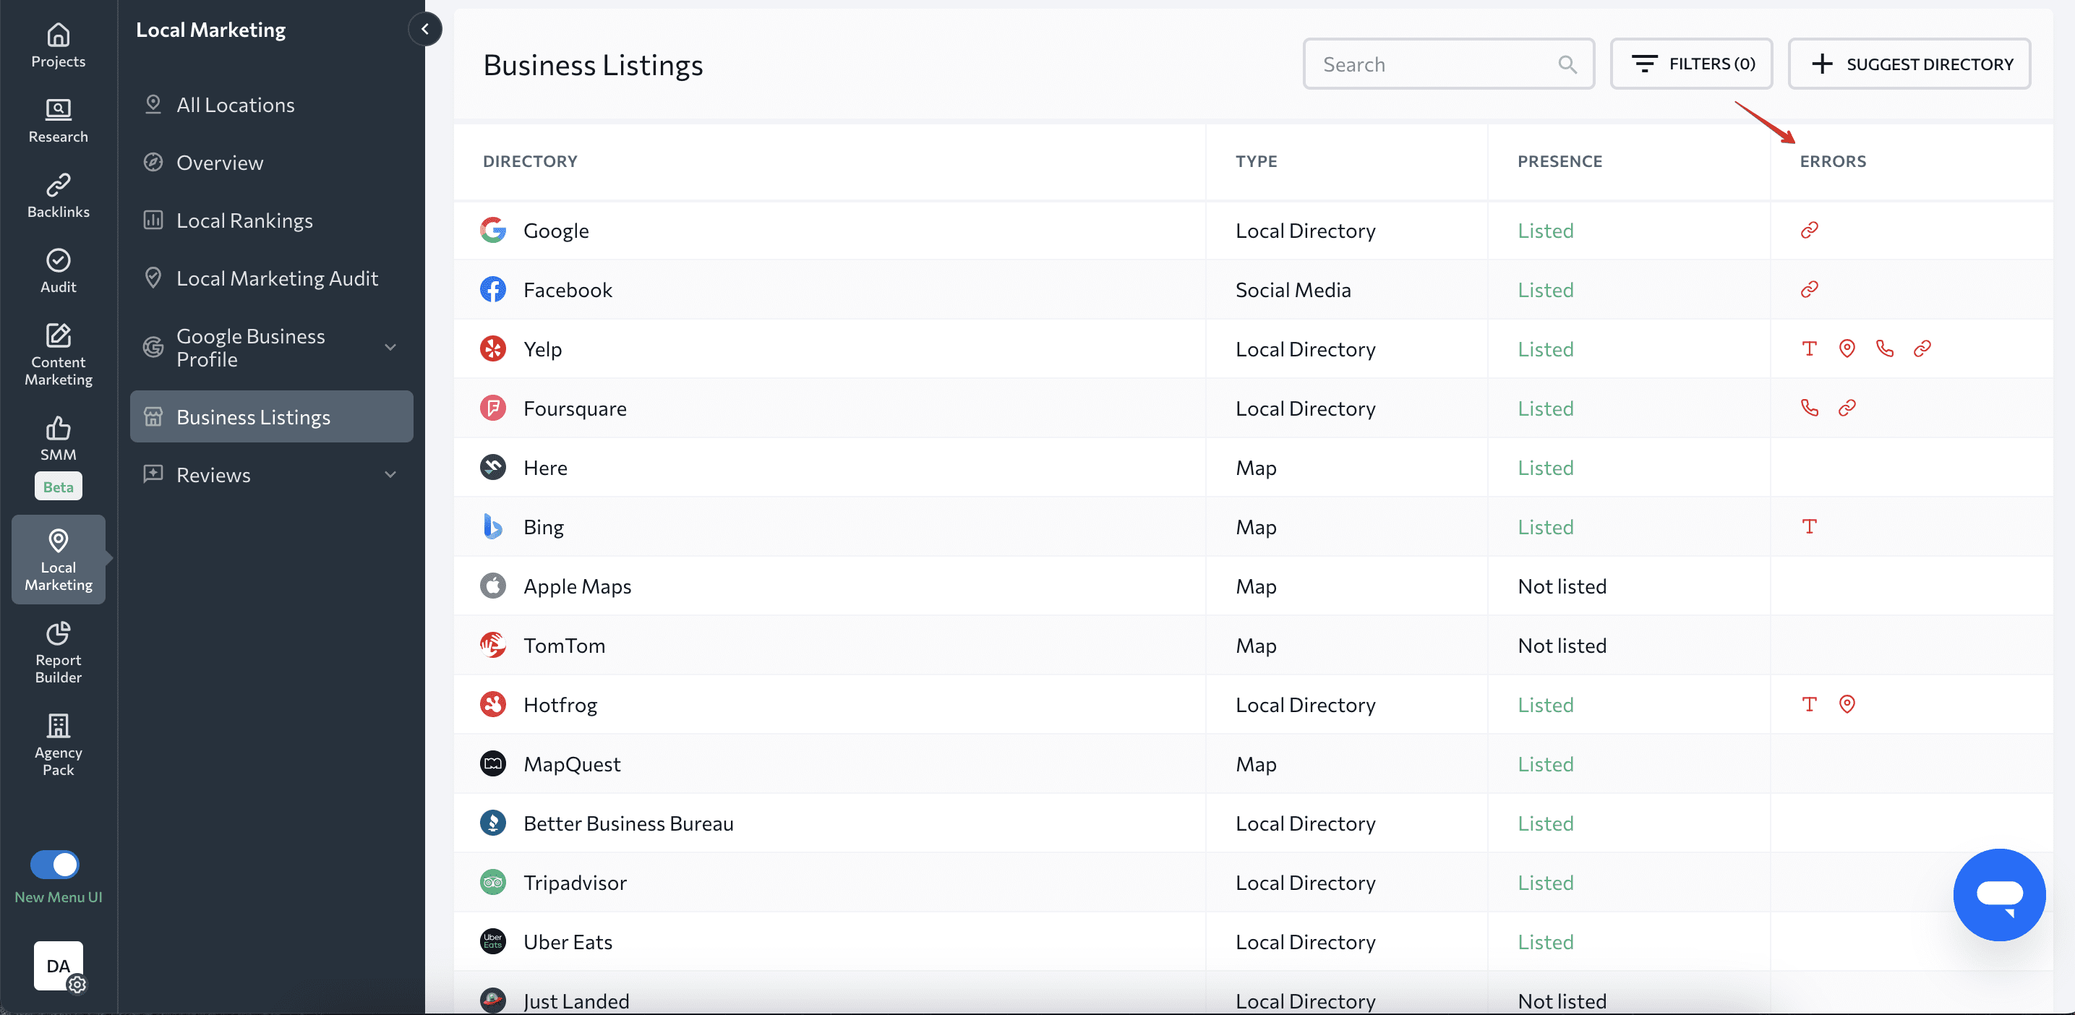Viewport: 2075px width, 1015px height.
Task: Expand the Reviews submenu chevron
Action: pos(390,474)
